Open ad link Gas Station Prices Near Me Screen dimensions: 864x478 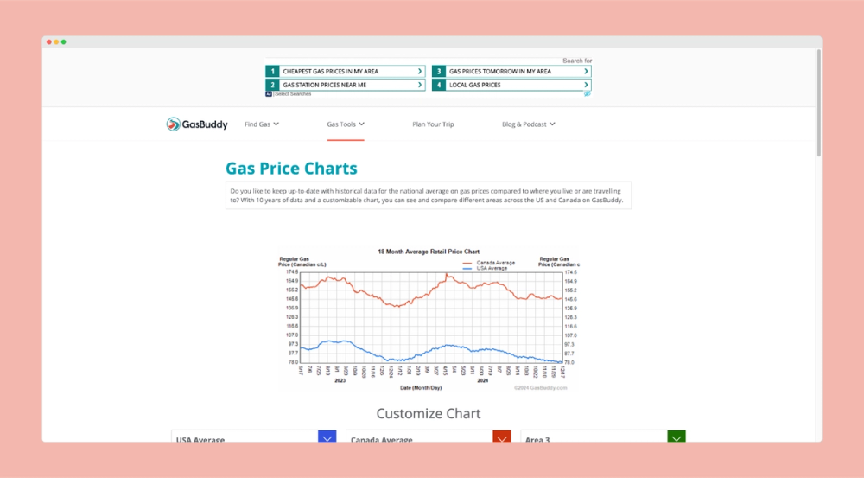tap(346, 85)
